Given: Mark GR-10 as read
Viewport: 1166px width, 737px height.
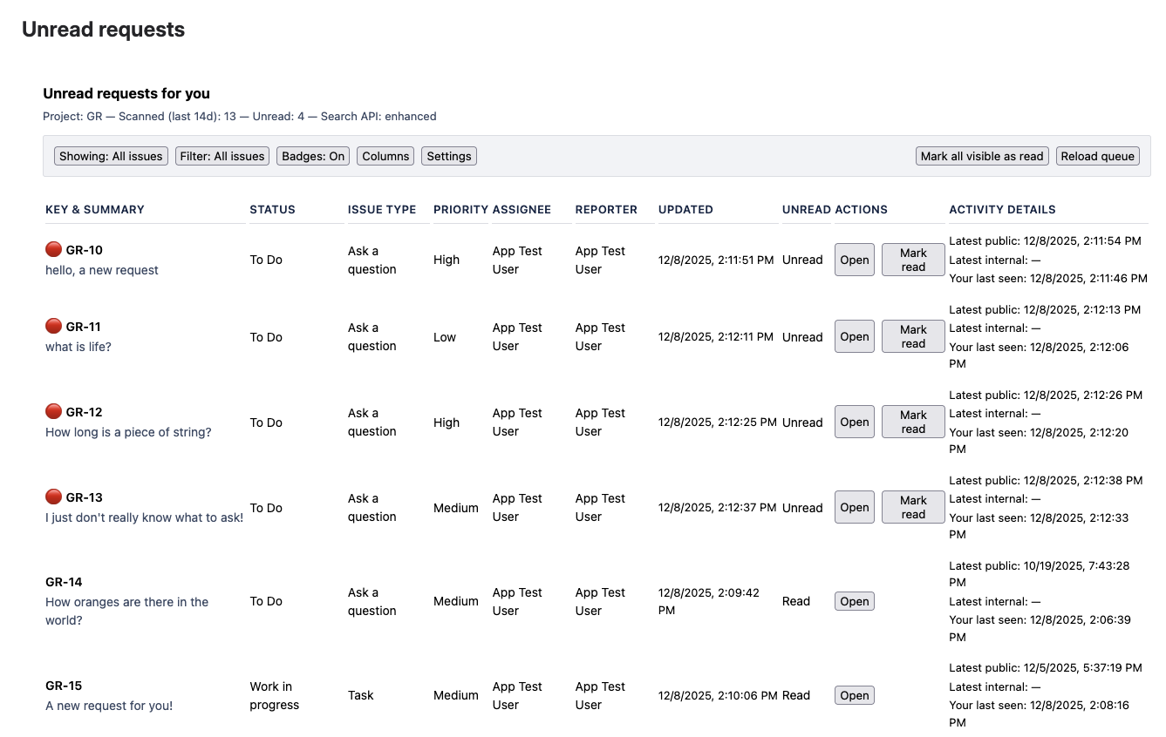Looking at the screenshot, I should point(912,259).
